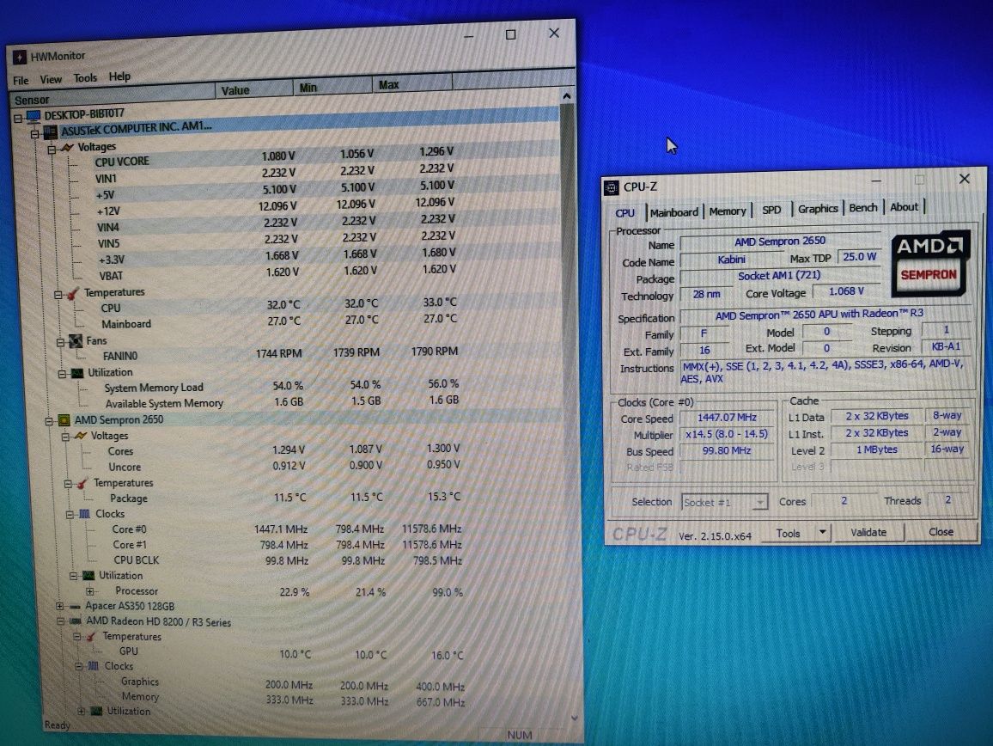Click the HWMonitor app icon in title bar

(19, 58)
